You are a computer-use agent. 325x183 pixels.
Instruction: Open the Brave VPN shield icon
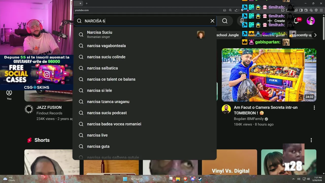[316, 10]
